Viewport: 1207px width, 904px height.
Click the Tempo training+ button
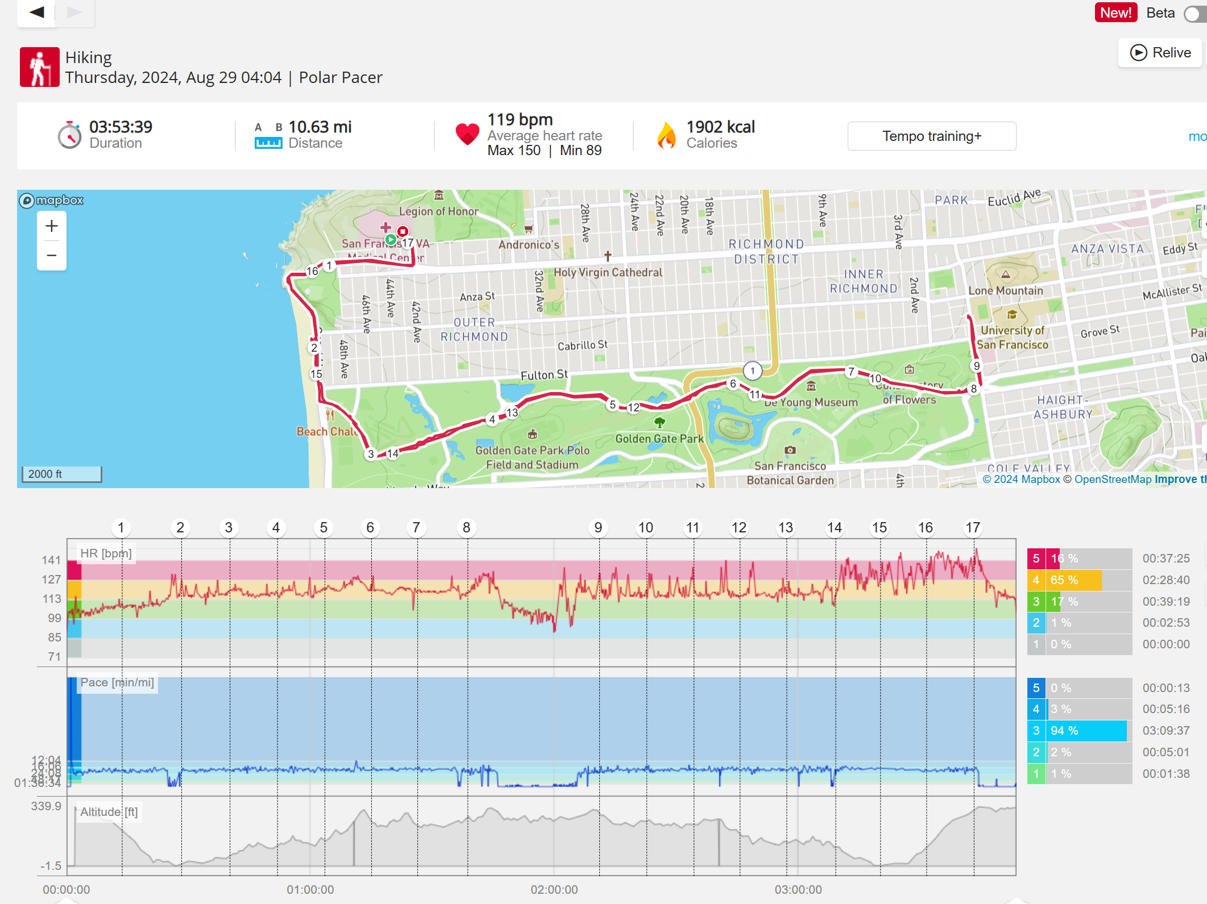click(x=931, y=136)
